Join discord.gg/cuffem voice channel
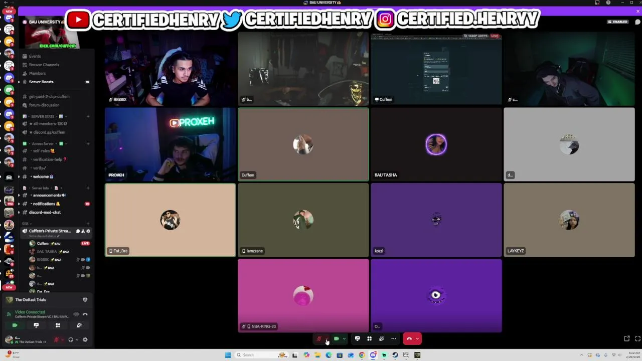 47,132
